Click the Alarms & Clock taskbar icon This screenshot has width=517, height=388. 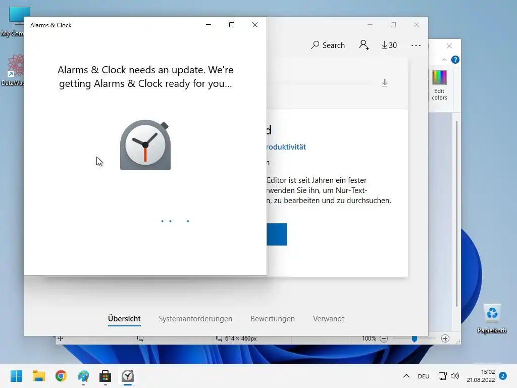tap(128, 376)
